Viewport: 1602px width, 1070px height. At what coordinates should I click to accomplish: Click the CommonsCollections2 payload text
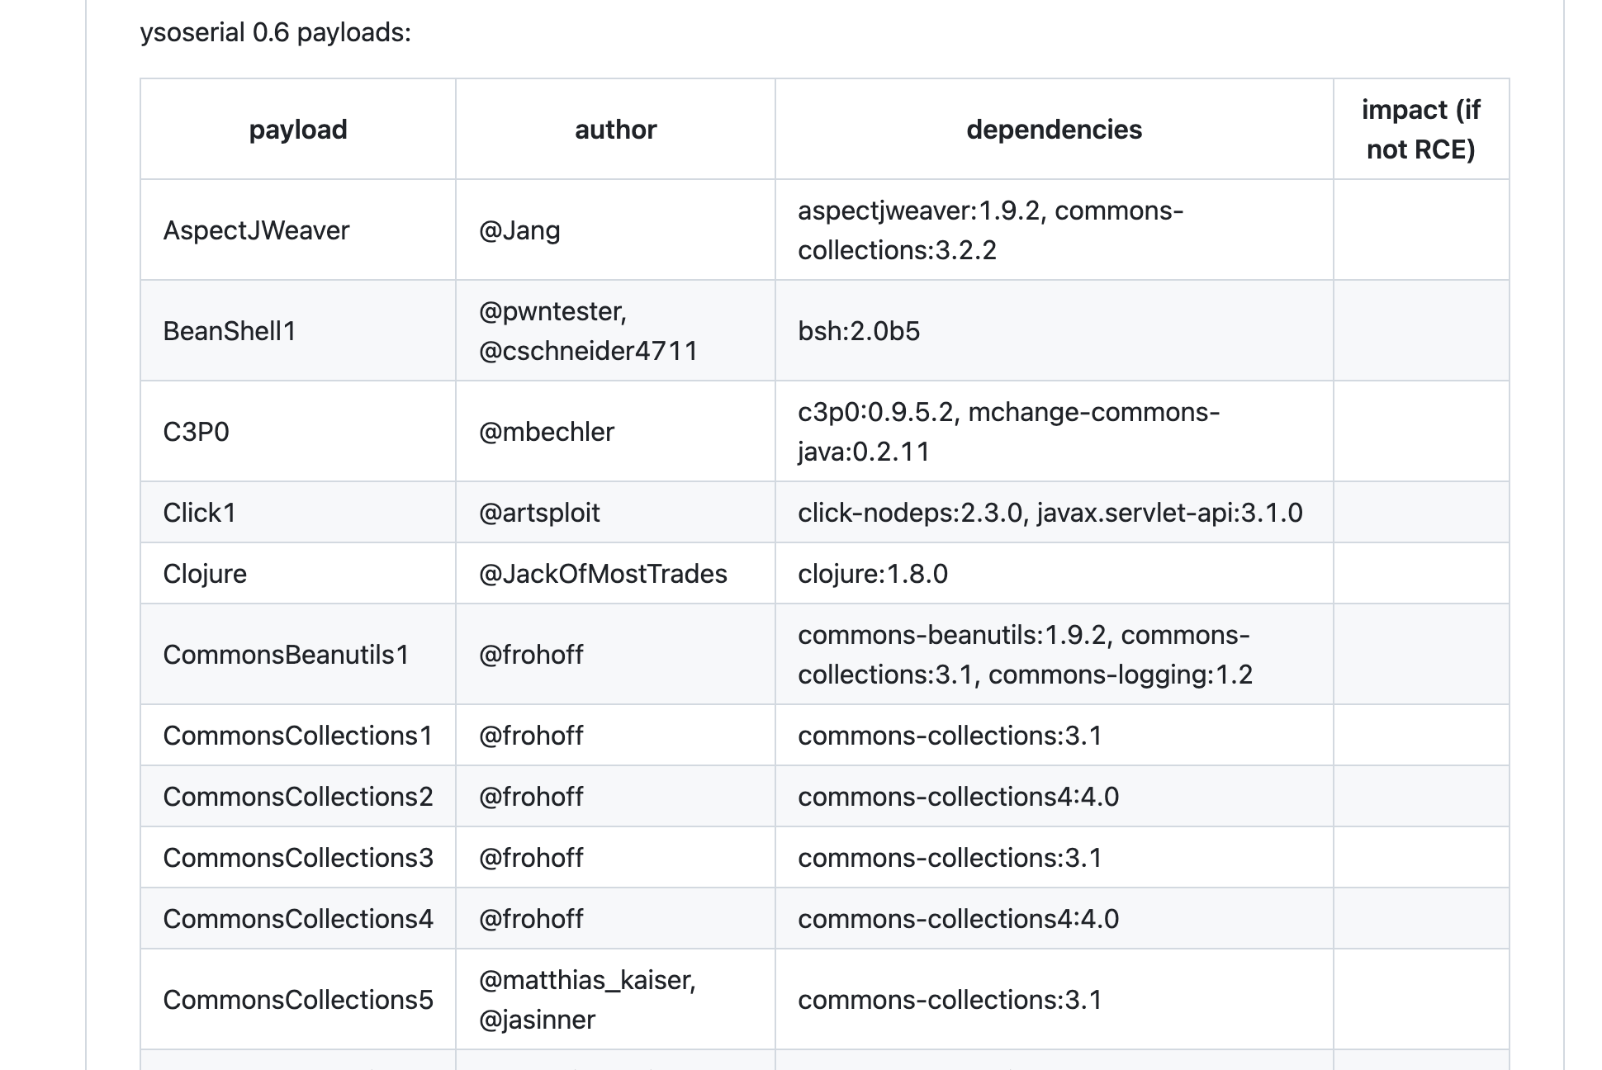[297, 797]
